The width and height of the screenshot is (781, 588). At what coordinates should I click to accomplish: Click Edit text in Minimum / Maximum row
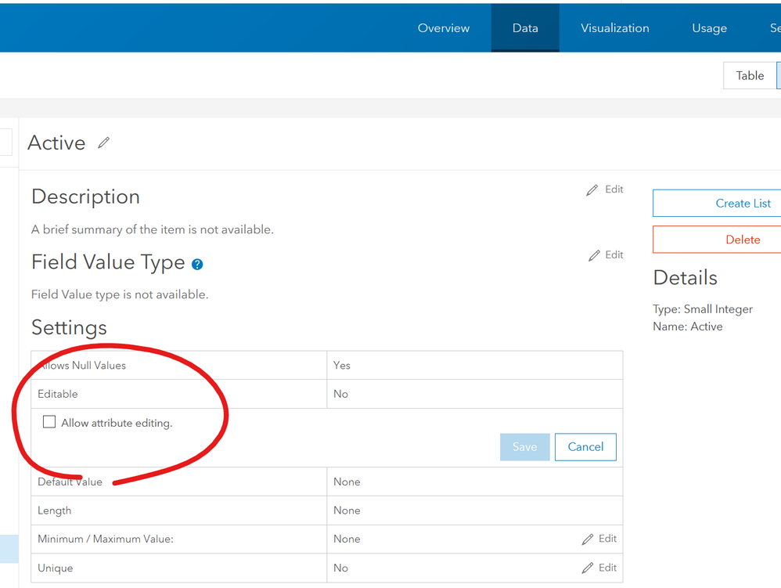tap(608, 539)
